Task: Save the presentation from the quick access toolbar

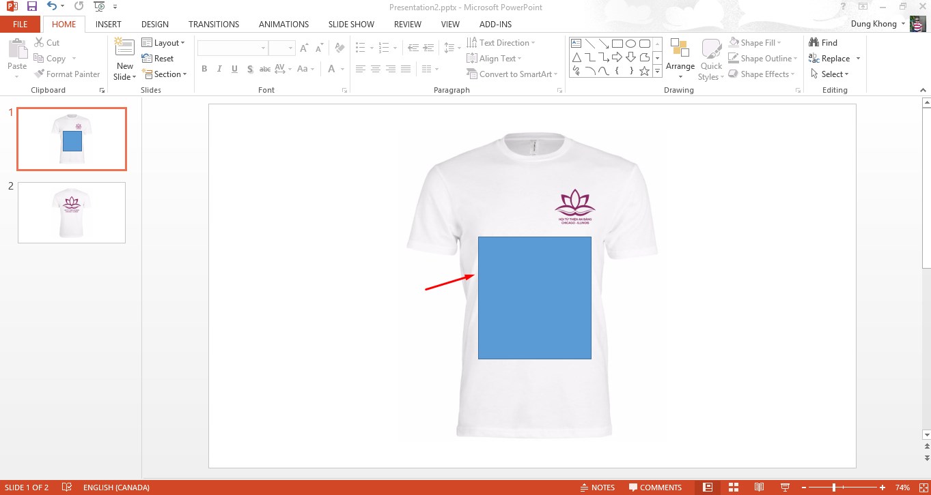Action: (32, 6)
